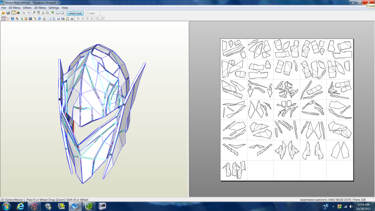Open the File menu
Screen dimensions: 375x211
[4, 8]
